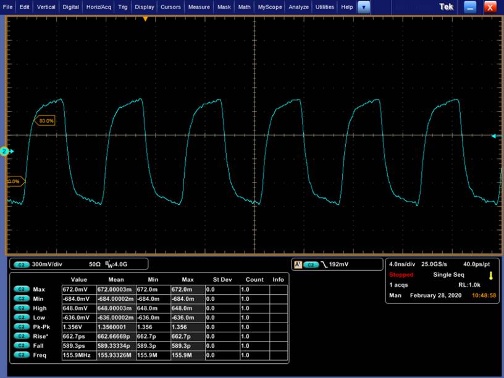Open the Math menu
The image size is (504, 378).
pyautogui.click(x=245, y=7)
